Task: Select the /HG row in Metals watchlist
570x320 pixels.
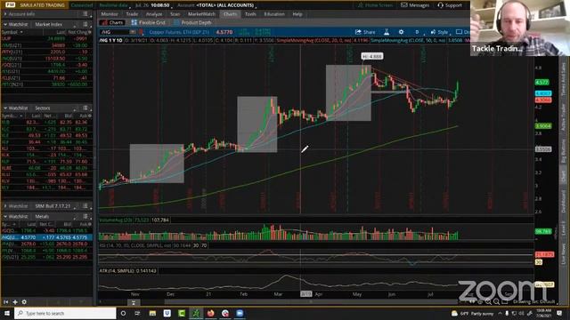Action: coord(46,237)
